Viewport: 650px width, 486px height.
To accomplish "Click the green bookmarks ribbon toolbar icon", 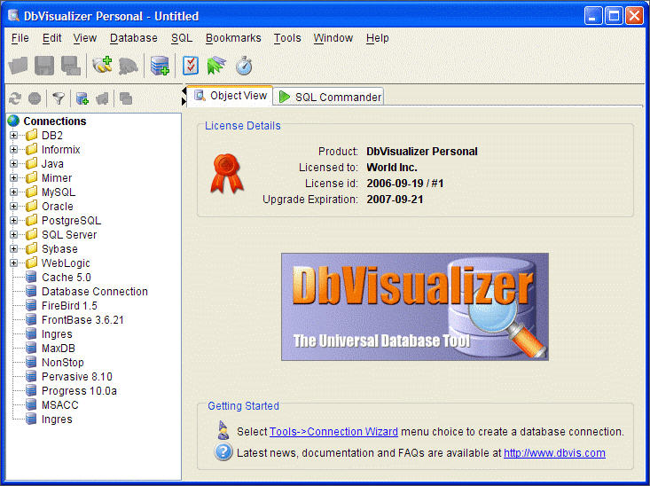I will (x=216, y=66).
